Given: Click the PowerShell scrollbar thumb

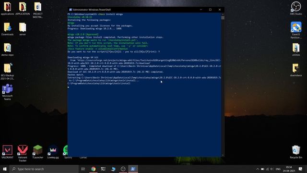Looking at the screenshot, I should point(223,18).
